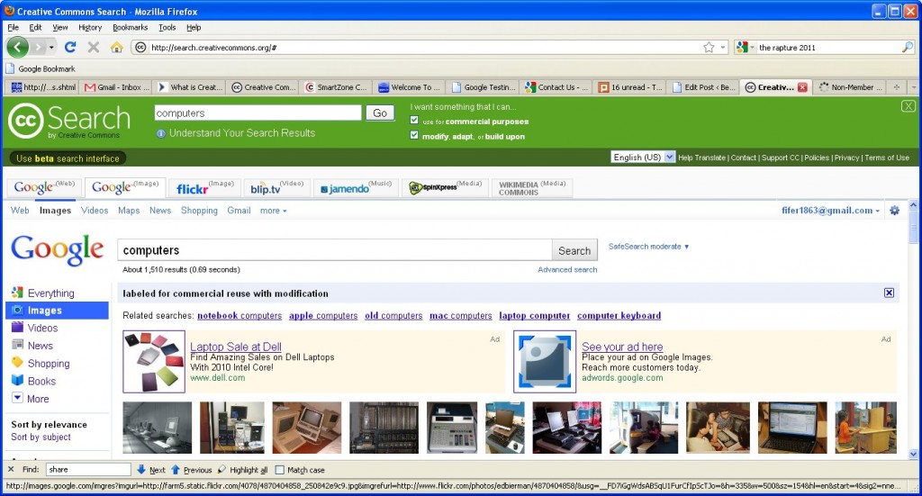Click the Find text field
922x496 pixels.
[88, 469]
